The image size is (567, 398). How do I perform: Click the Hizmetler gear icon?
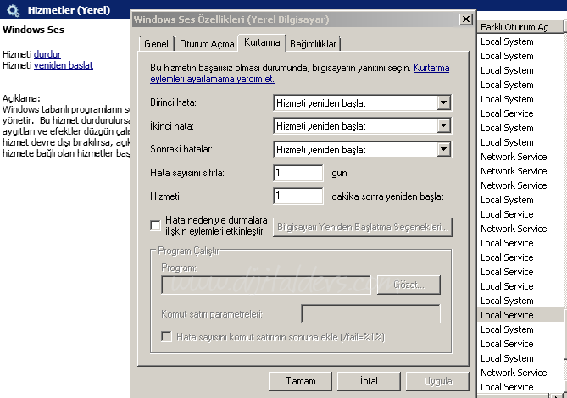pos(13,10)
